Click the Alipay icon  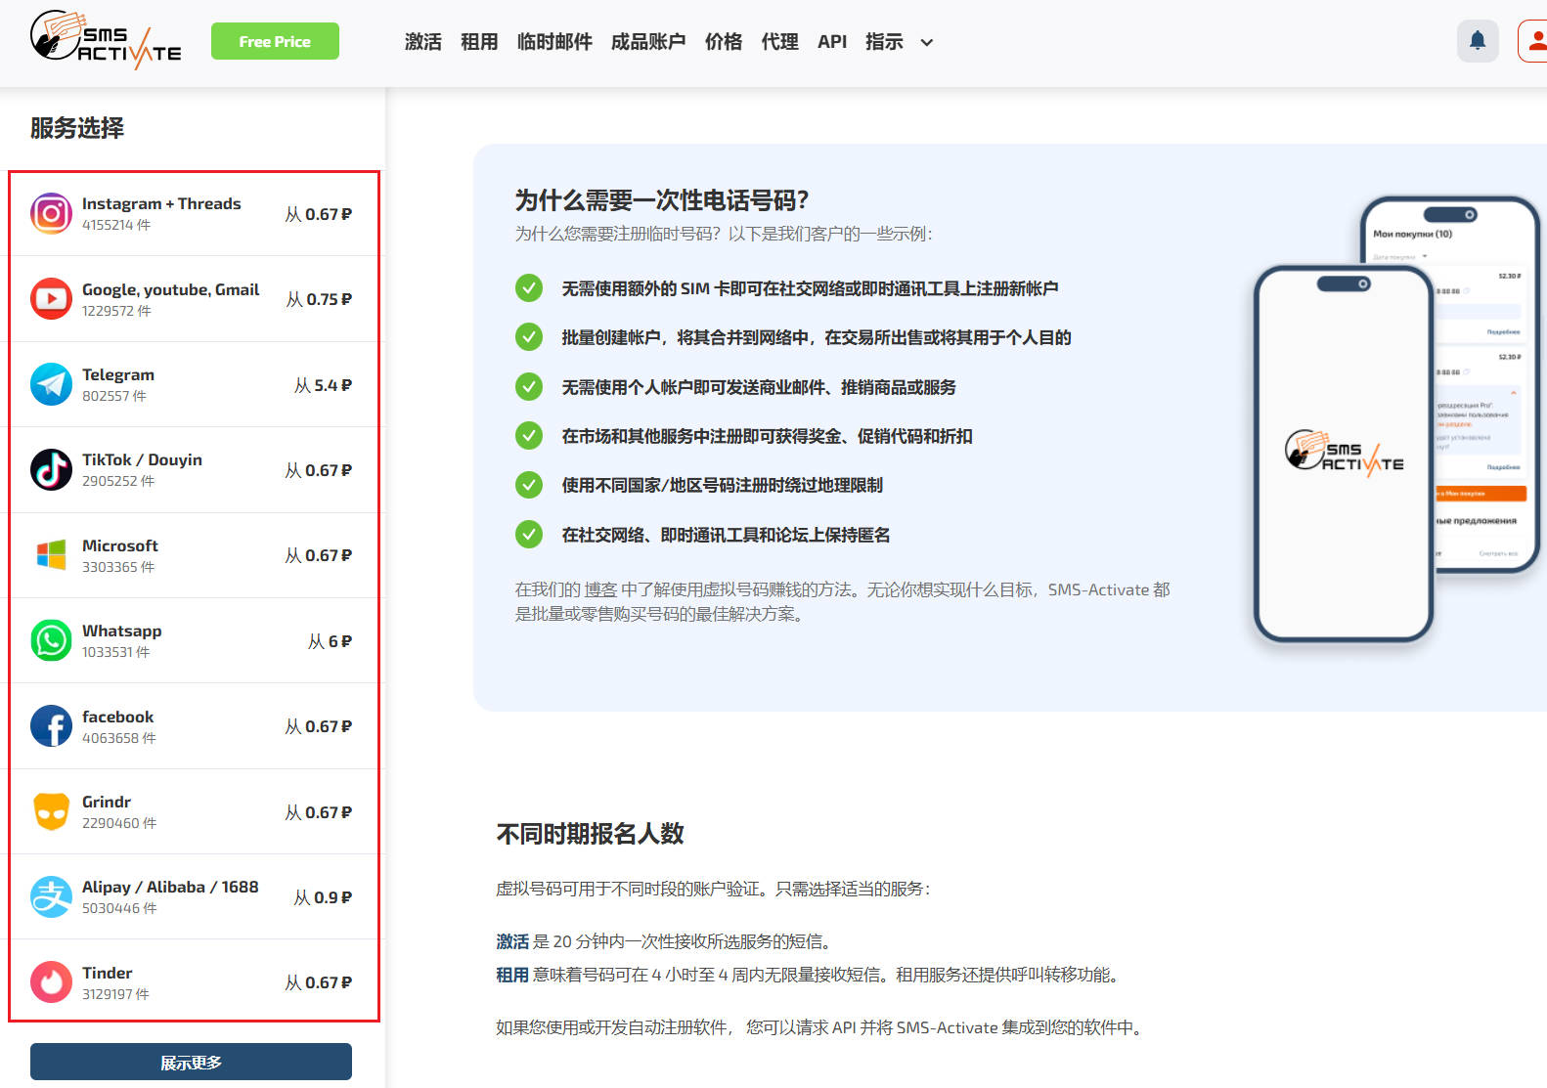pos(51,896)
